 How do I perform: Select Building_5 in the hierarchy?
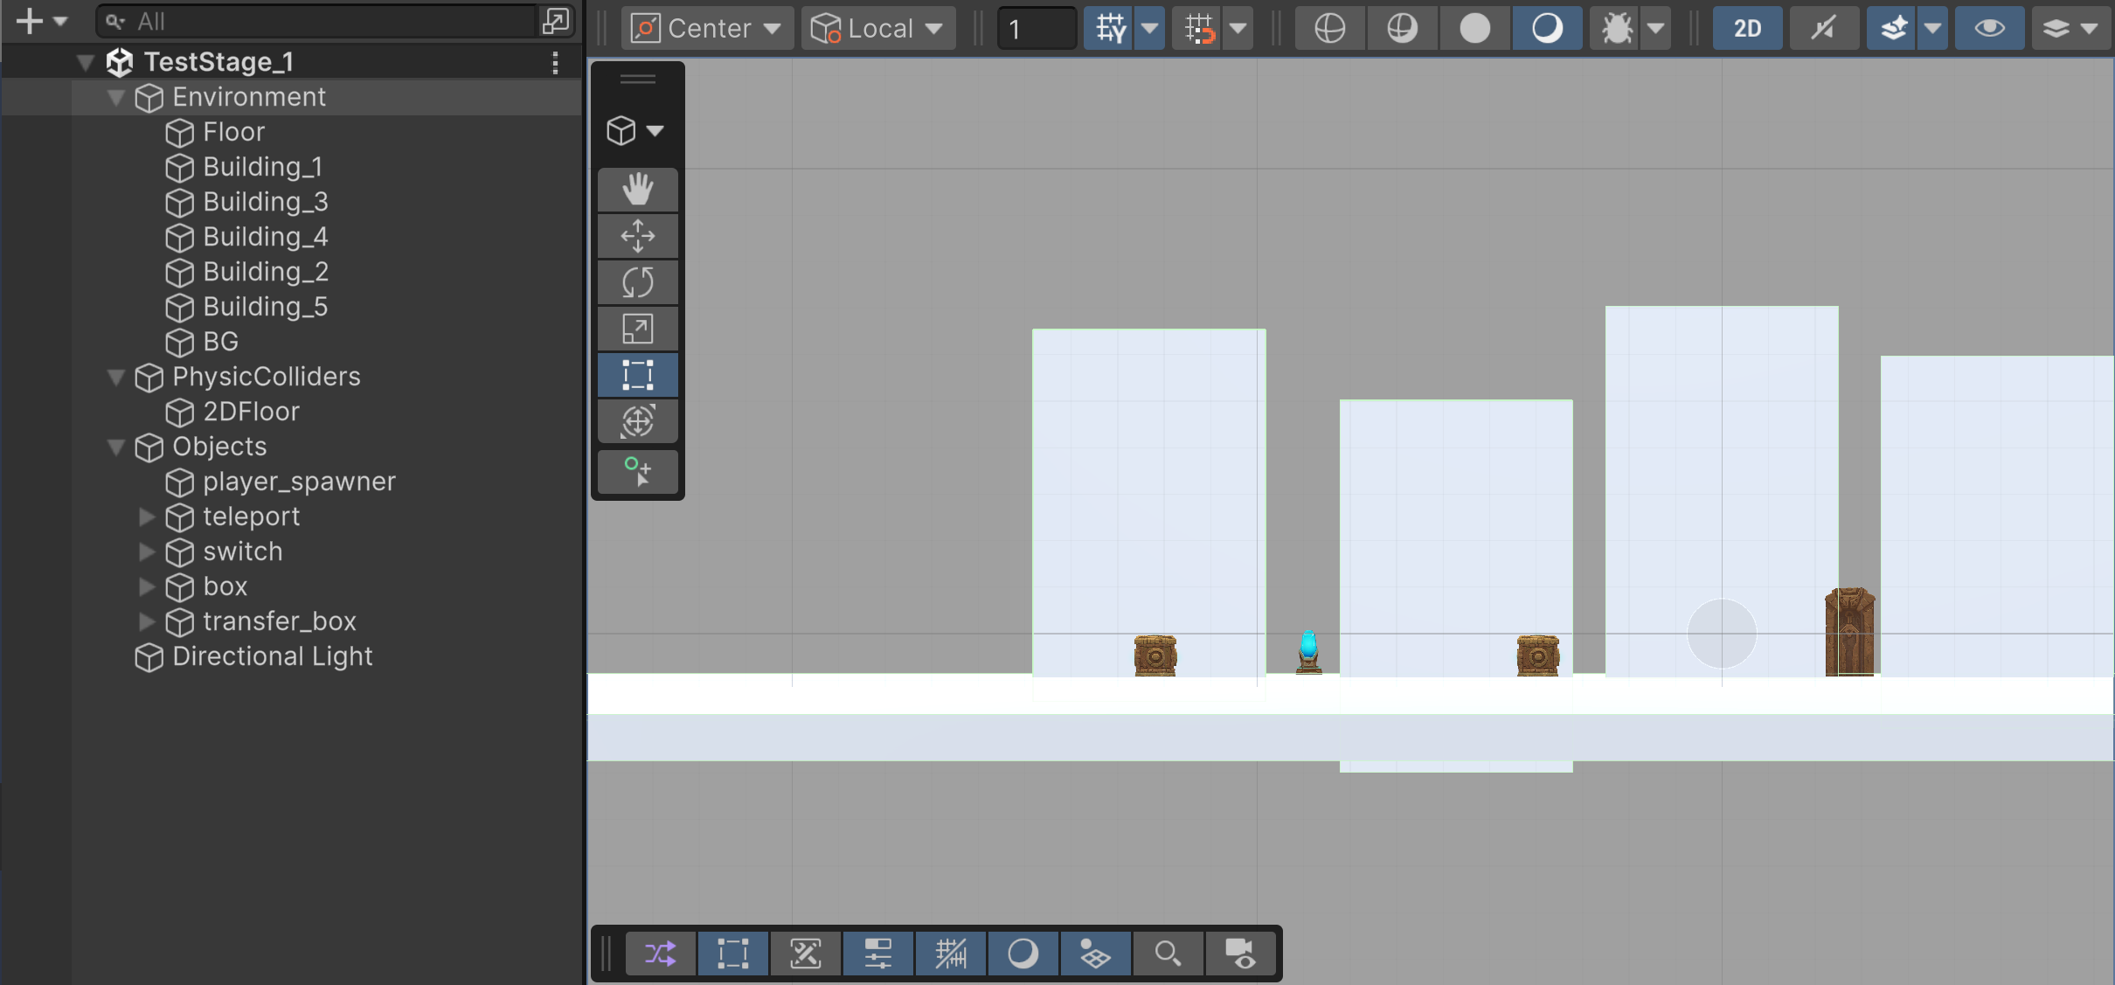pyautogui.click(x=293, y=307)
